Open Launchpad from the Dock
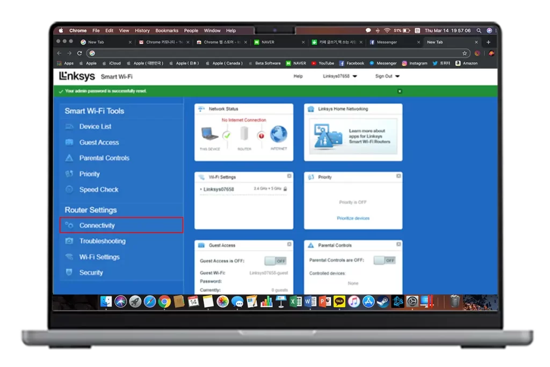This screenshot has height=367, width=550. (x=135, y=302)
